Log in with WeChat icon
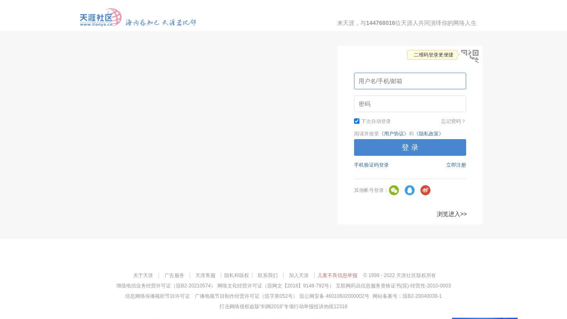This screenshot has width=567, height=319. pos(394,190)
